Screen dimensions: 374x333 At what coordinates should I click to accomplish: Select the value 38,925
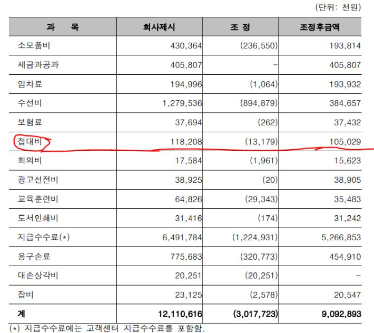[x=189, y=180]
